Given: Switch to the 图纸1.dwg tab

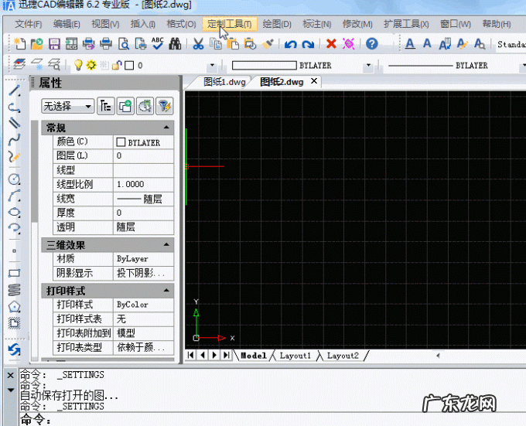Looking at the screenshot, I should [224, 81].
